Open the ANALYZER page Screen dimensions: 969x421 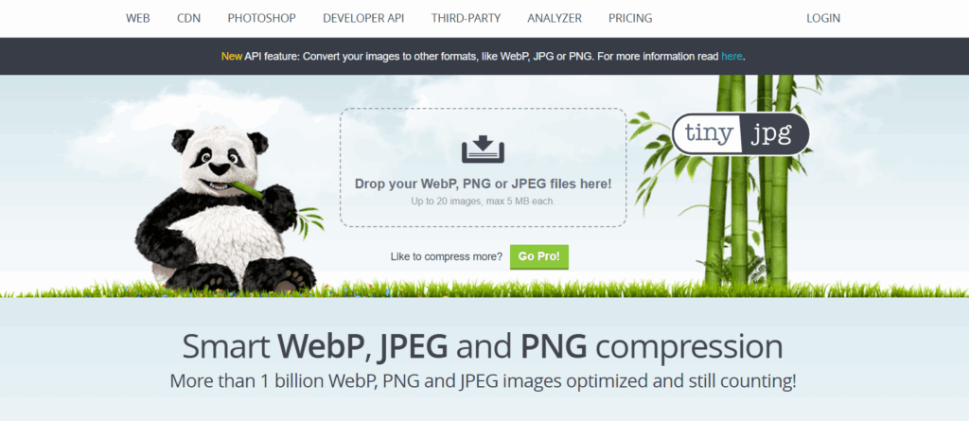555,19
